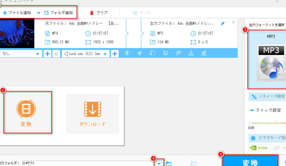Click the source MP4 format icon
This screenshot has width=286, height=166.
(47, 33)
